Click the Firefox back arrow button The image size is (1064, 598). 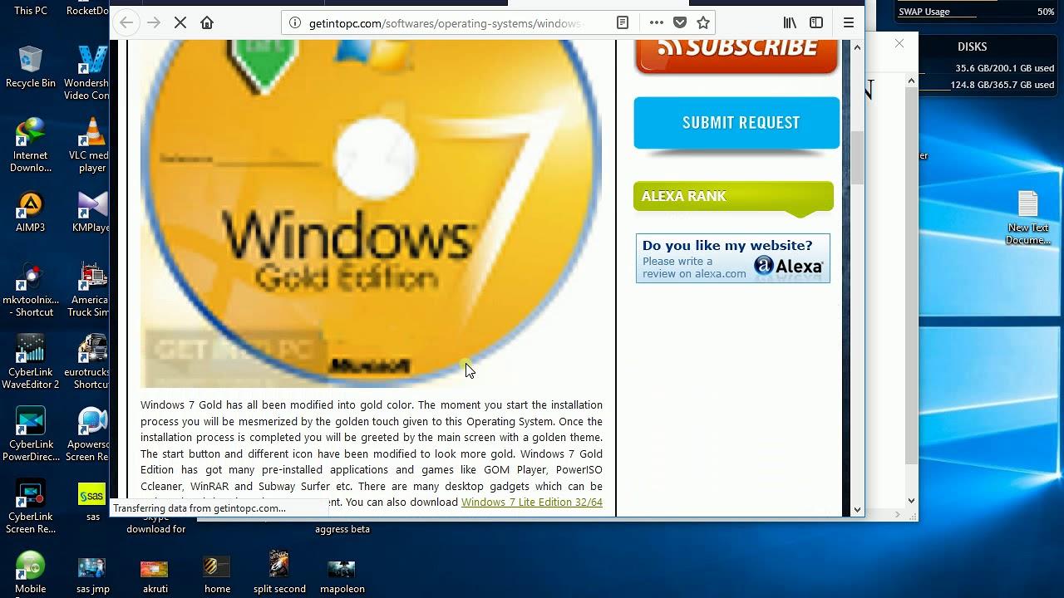coord(126,23)
